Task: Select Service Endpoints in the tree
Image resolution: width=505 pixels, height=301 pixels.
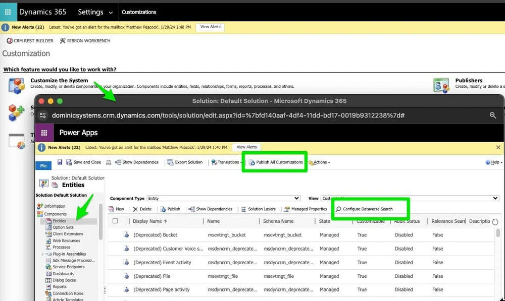Action: 65,267
